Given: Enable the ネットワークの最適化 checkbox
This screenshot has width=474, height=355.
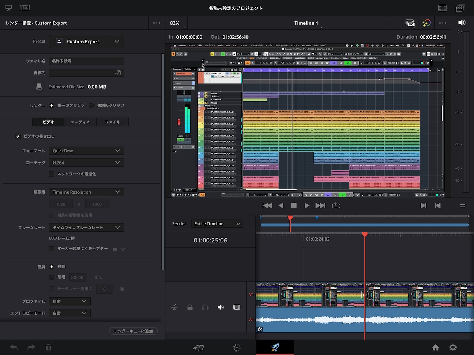Looking at the screenshot, I should coord(51,174).
